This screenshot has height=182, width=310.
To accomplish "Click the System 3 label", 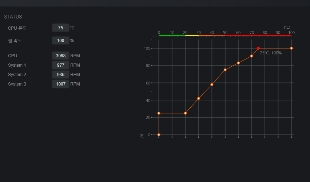I will 17,84.
